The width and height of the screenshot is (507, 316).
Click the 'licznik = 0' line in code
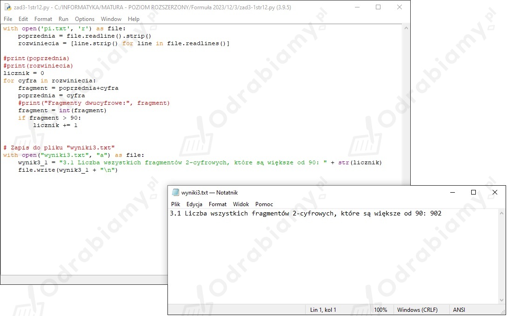coord(24,73)
